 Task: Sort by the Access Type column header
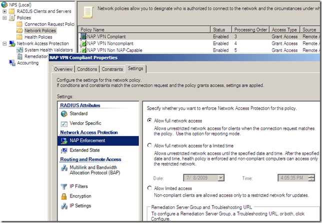pos(284,30)
